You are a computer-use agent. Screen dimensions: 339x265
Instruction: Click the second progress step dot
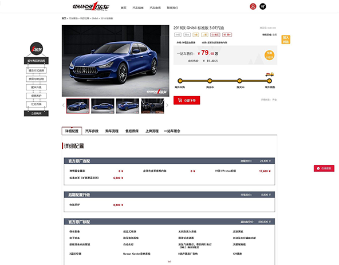coord(210,81)
